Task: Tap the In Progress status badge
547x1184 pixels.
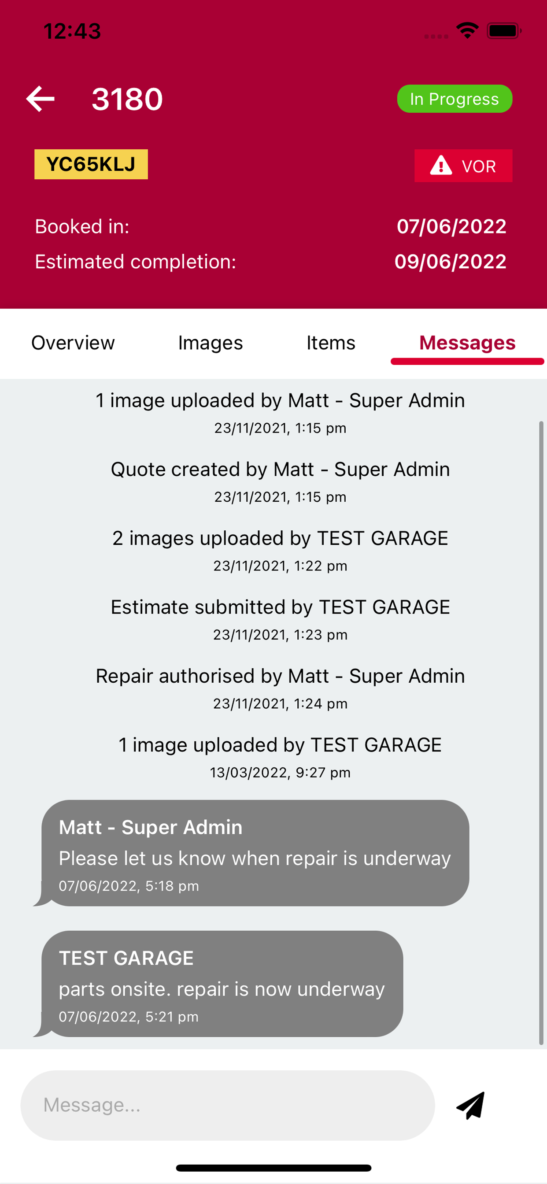Action: point(455,99)
